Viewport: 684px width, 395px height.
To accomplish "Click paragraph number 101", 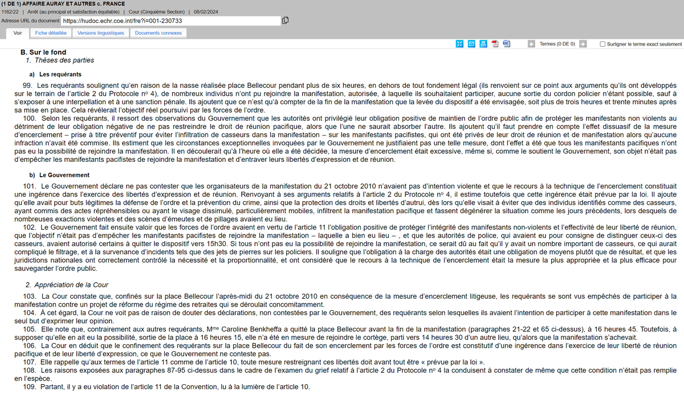I will click(30, 187).
